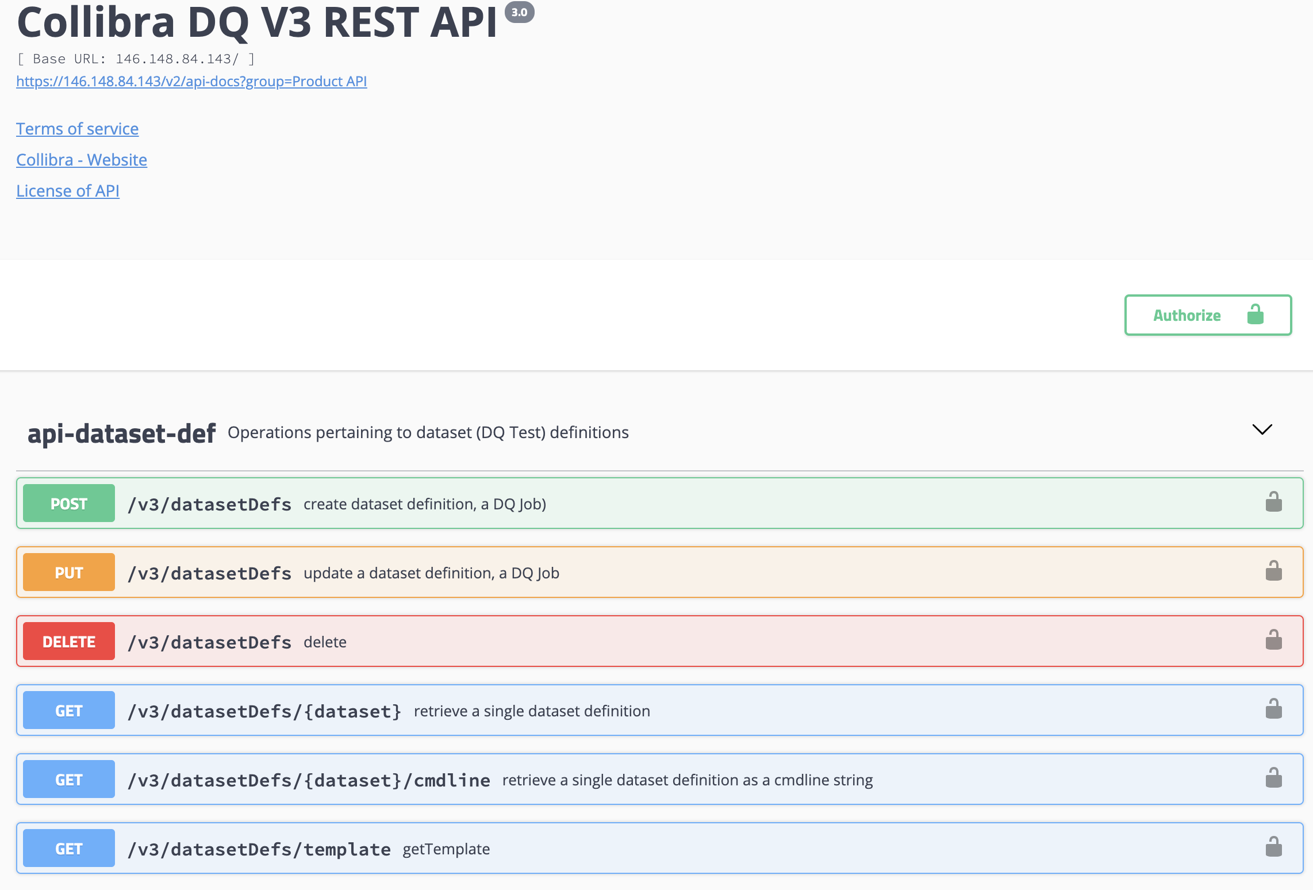This screenshot has height=890, width=1313.
Task: Click 'create dataset definition, a DQ Job)' text
Action: pyautogui.click(x=425, y=504)
